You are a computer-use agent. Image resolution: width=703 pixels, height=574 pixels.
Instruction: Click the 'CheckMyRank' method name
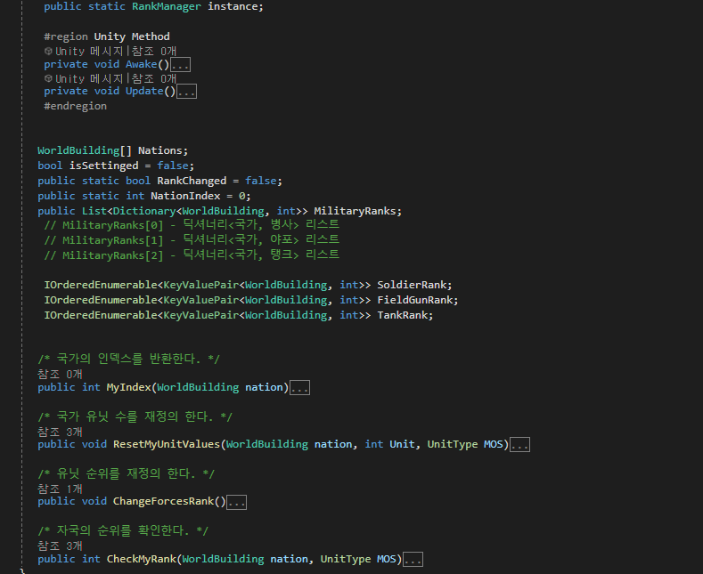click(142, 559)
